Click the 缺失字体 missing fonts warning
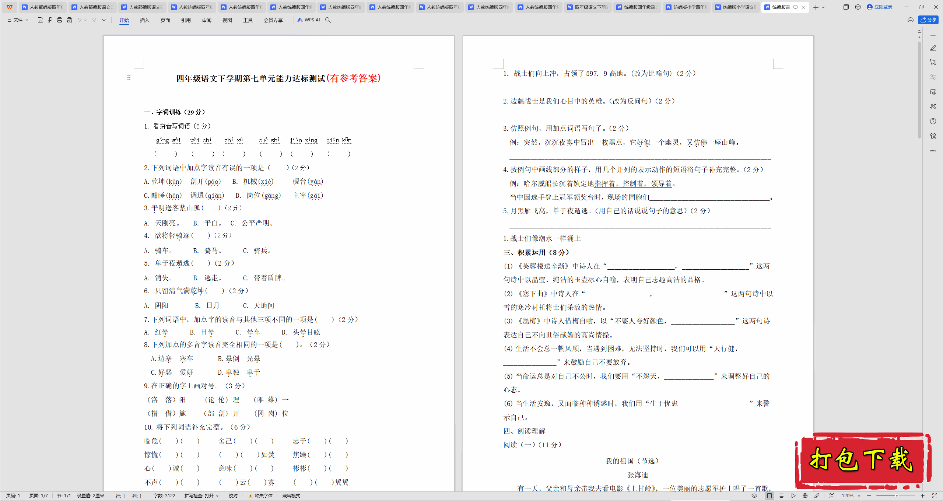943x501 pixels. [261, 496]
